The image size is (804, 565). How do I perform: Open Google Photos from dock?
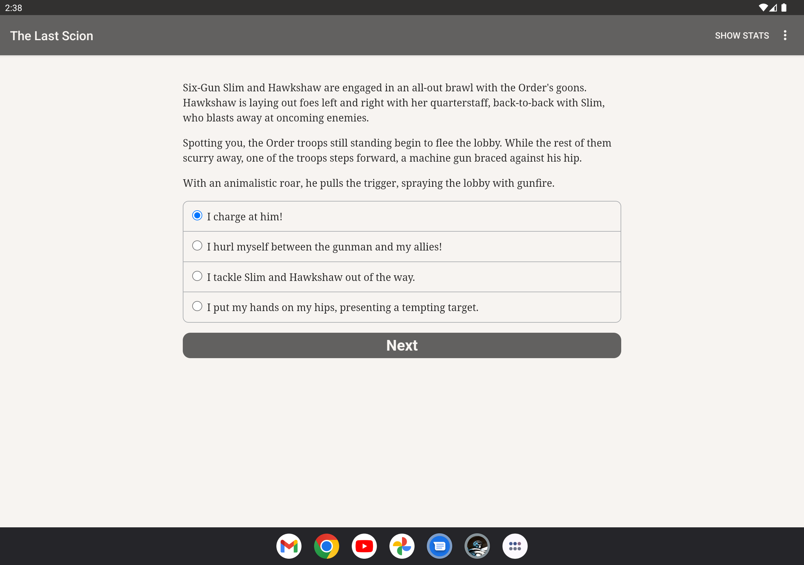tap(402, 546)
